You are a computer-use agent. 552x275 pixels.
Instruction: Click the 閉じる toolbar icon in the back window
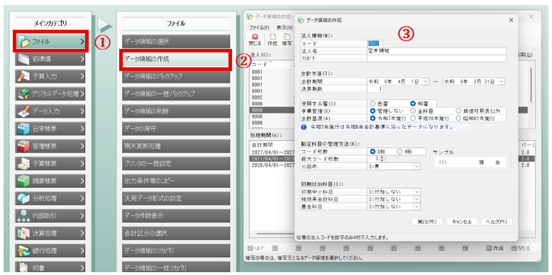point(255,40)
